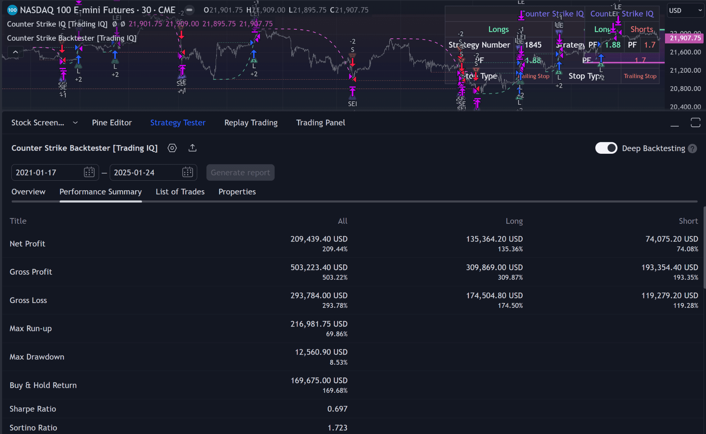Viewport: 706px width, 434px height.
Task: Click Net Profit Long value 135,364.20 USD
Action: click(494, 239)
